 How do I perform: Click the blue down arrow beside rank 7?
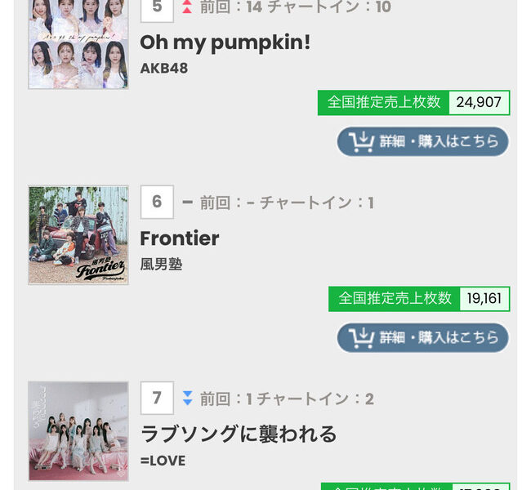point(187,399)
